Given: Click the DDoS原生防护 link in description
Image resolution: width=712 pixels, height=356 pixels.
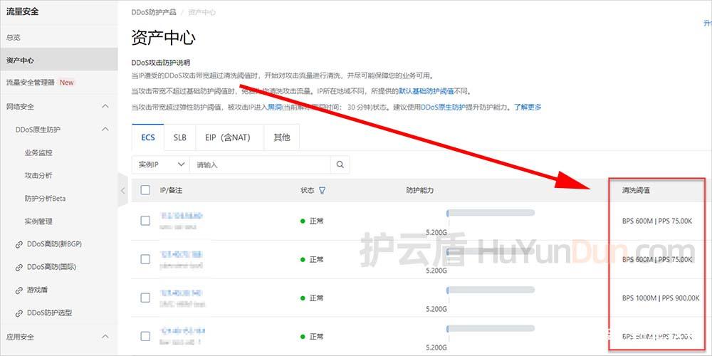Looking at the screenshot, I should coord(443,108).
